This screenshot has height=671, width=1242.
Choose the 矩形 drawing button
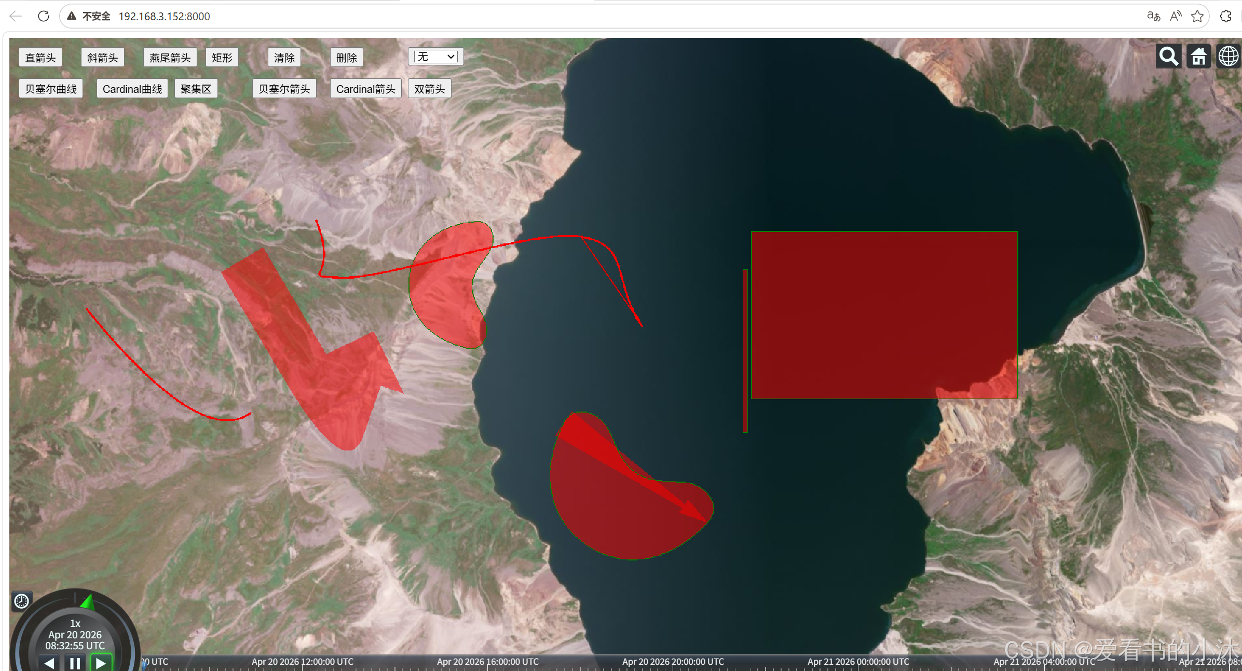[x=222, y=57]
